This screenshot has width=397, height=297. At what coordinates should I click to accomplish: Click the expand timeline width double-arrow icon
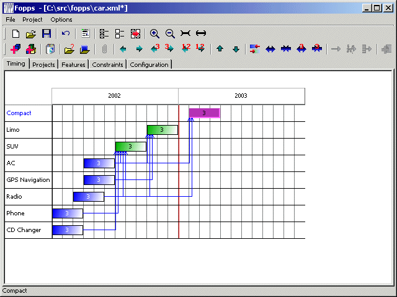point(201,33)
